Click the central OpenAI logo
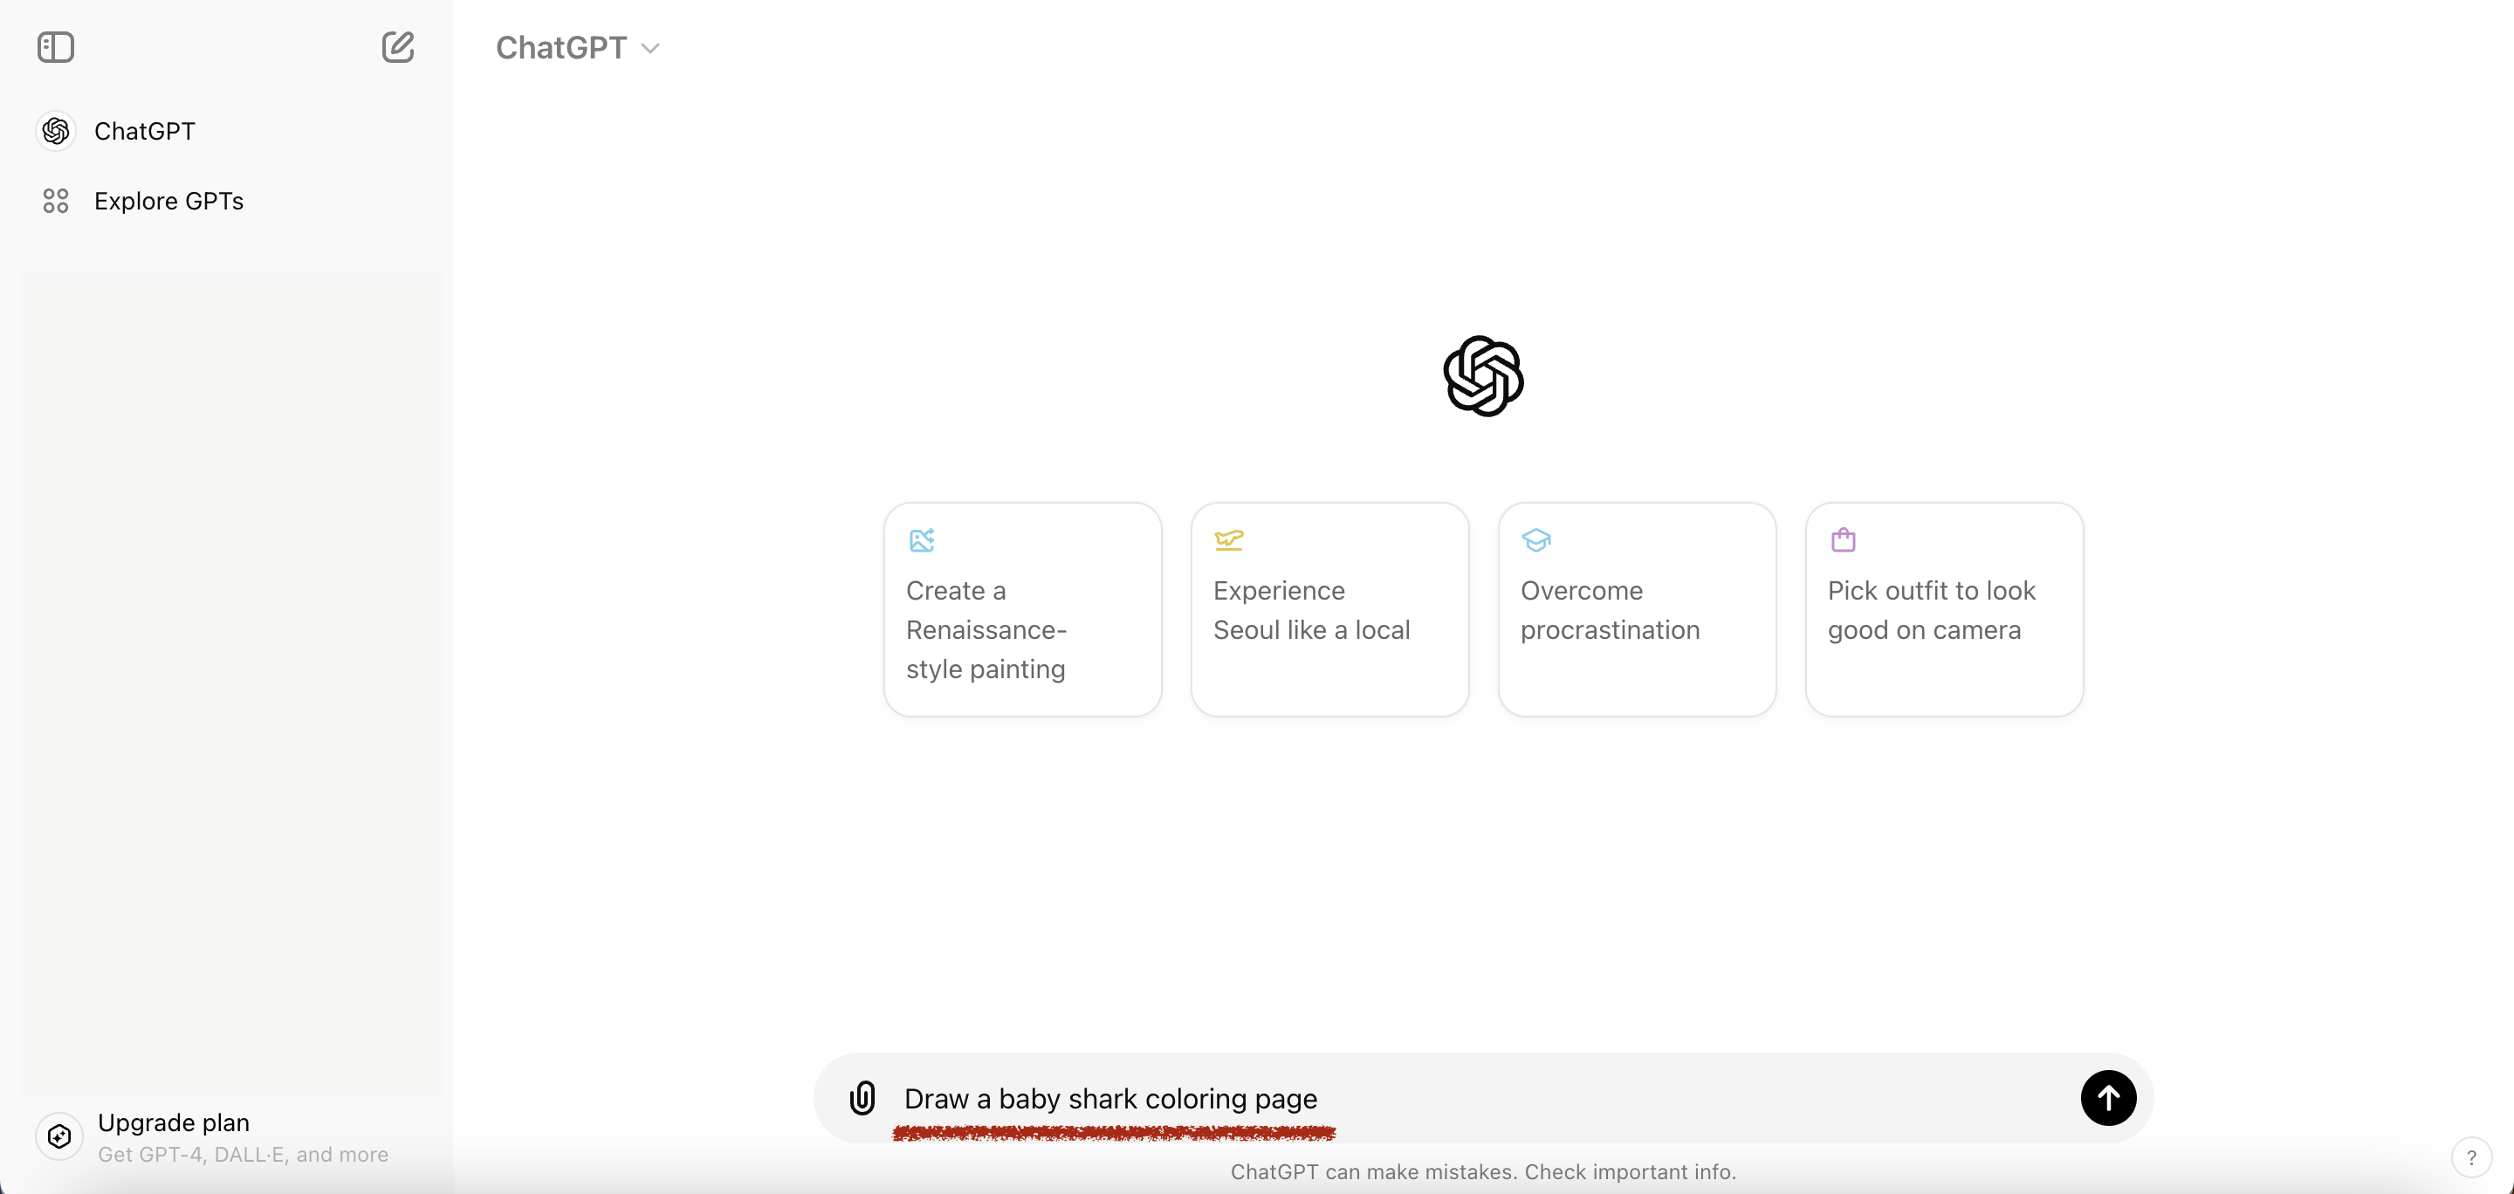Image resolution: width=2514 pixels, height=1194 pixels. pyautogui.click(x=1482, y=376)
